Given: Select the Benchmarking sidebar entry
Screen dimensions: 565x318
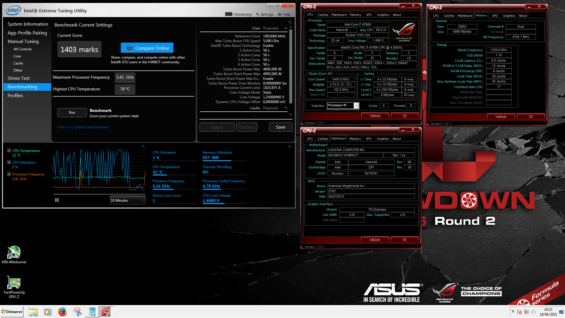Looking at the screenshot, I should point(27,87).
